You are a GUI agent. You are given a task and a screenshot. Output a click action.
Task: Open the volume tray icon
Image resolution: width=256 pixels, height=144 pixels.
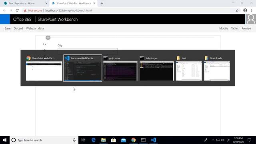223,140
